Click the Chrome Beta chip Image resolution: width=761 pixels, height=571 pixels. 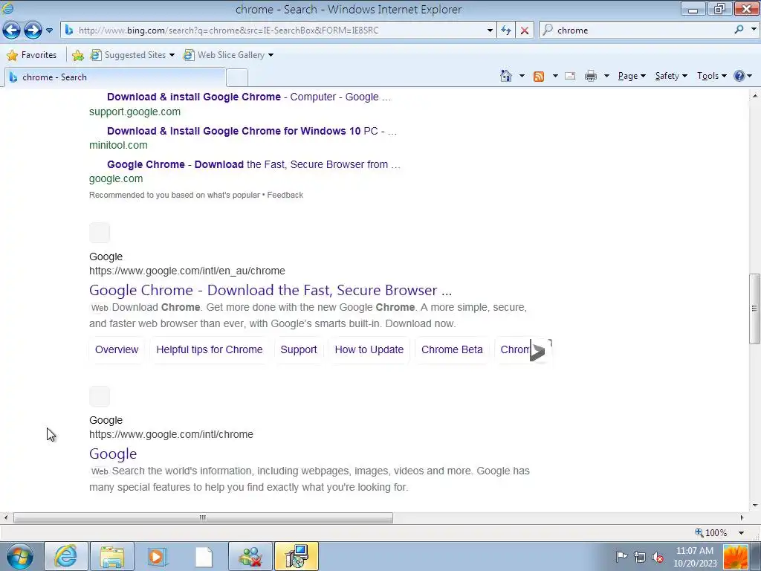(x=452, y=349)
